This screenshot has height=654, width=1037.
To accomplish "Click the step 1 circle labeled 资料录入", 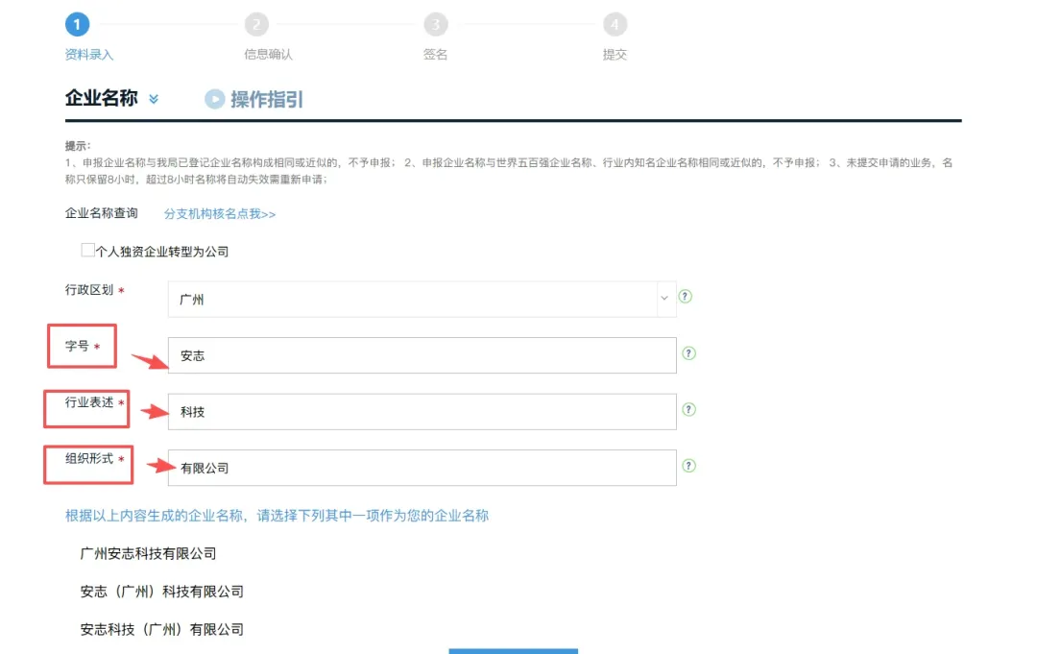I will [x=78, y=23].
